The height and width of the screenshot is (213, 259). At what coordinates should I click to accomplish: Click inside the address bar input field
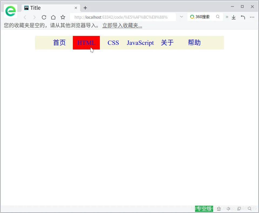tap(121, 17)
